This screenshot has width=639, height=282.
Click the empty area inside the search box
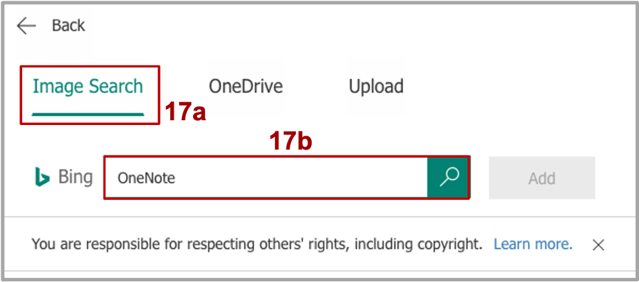click(x=301, y=178)
